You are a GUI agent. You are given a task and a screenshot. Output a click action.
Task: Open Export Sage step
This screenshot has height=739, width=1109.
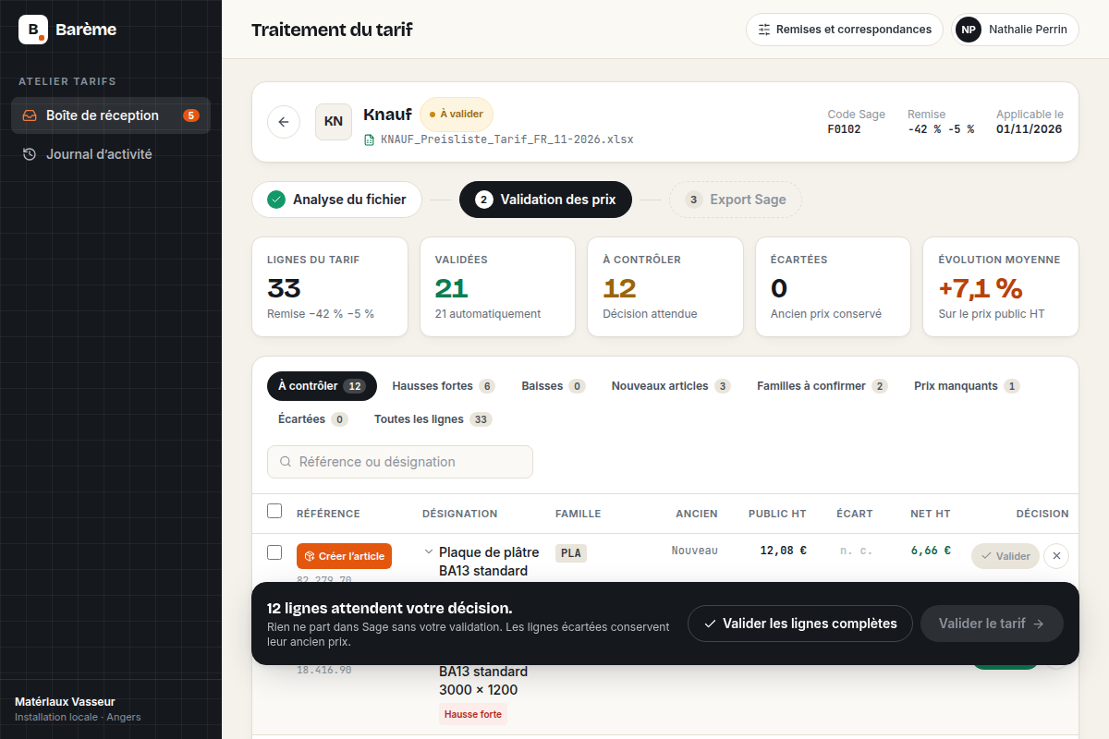point(736,200)
